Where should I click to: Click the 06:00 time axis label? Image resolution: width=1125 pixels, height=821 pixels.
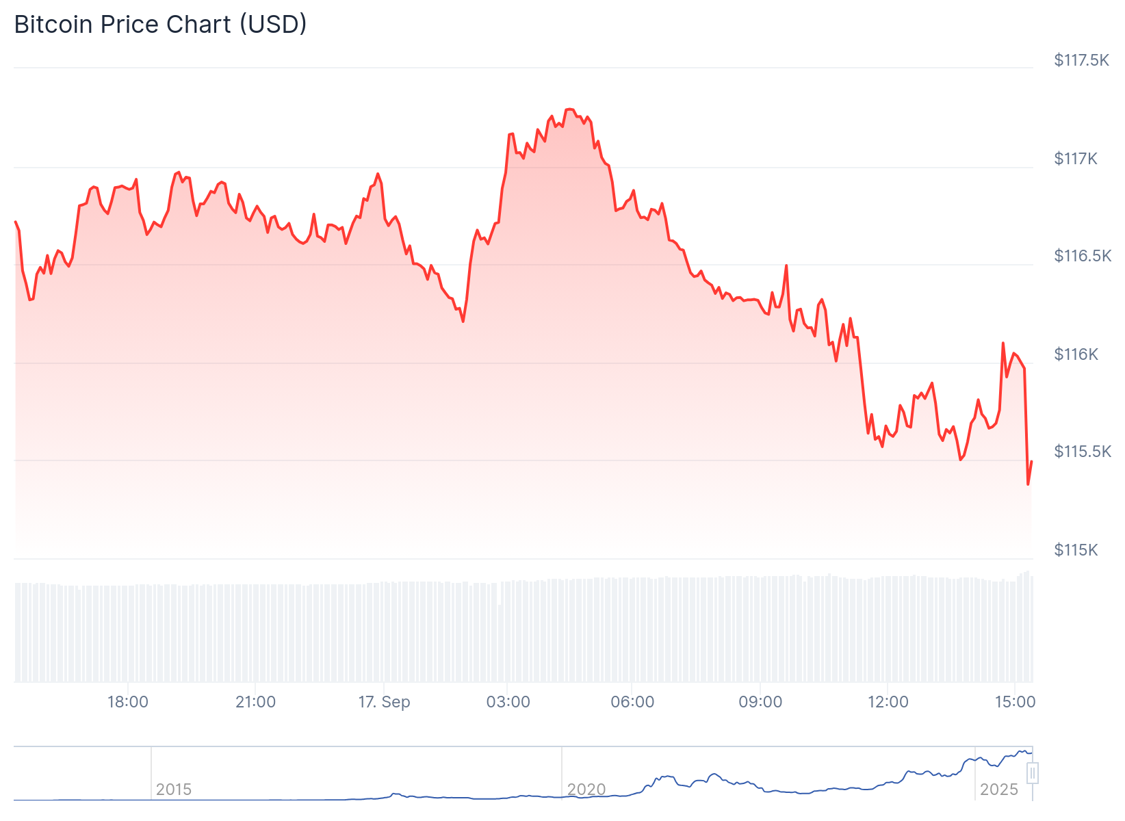click(x=632, y=702)
